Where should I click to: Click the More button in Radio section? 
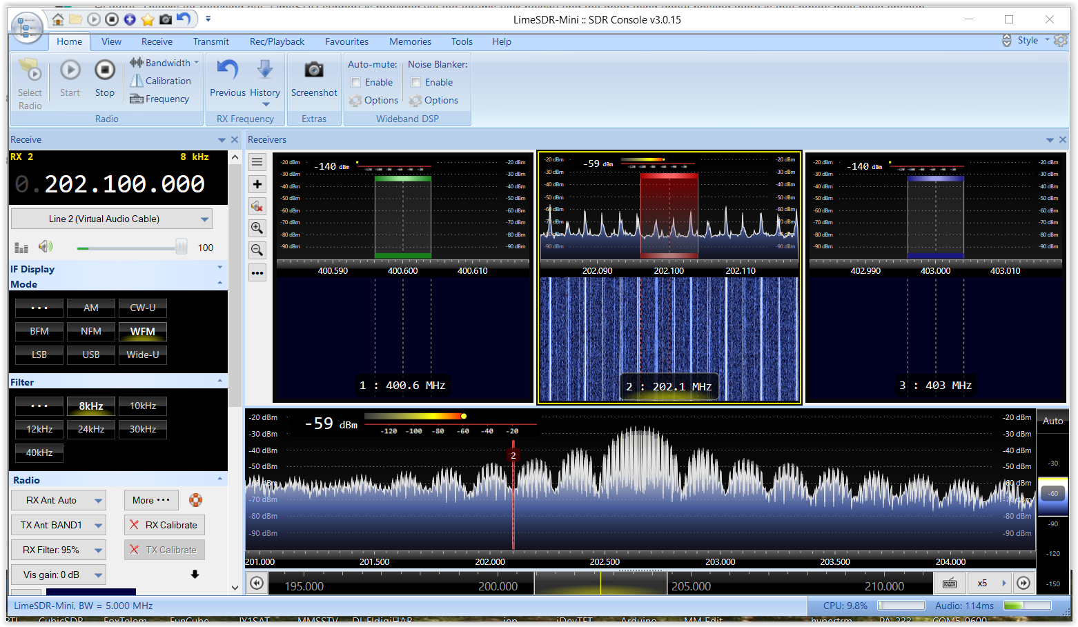[151, 500]
